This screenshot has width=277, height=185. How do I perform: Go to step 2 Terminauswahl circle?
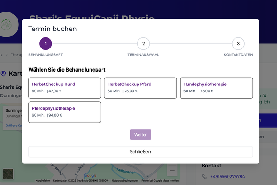pos(143,44)
